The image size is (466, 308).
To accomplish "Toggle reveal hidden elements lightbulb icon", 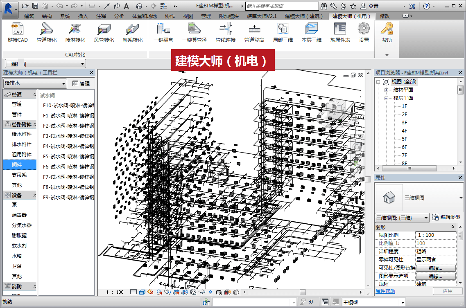I will pos(210,292).
